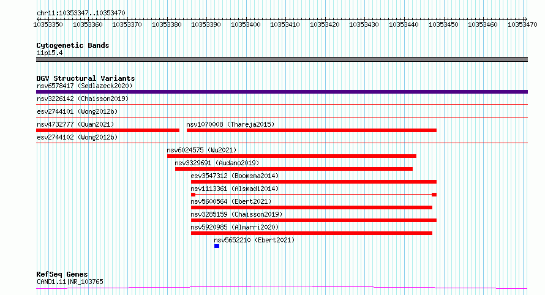
Task: Click the red nsv3285159 Chaisson2019 bar
Action: [x=314, y=220]
